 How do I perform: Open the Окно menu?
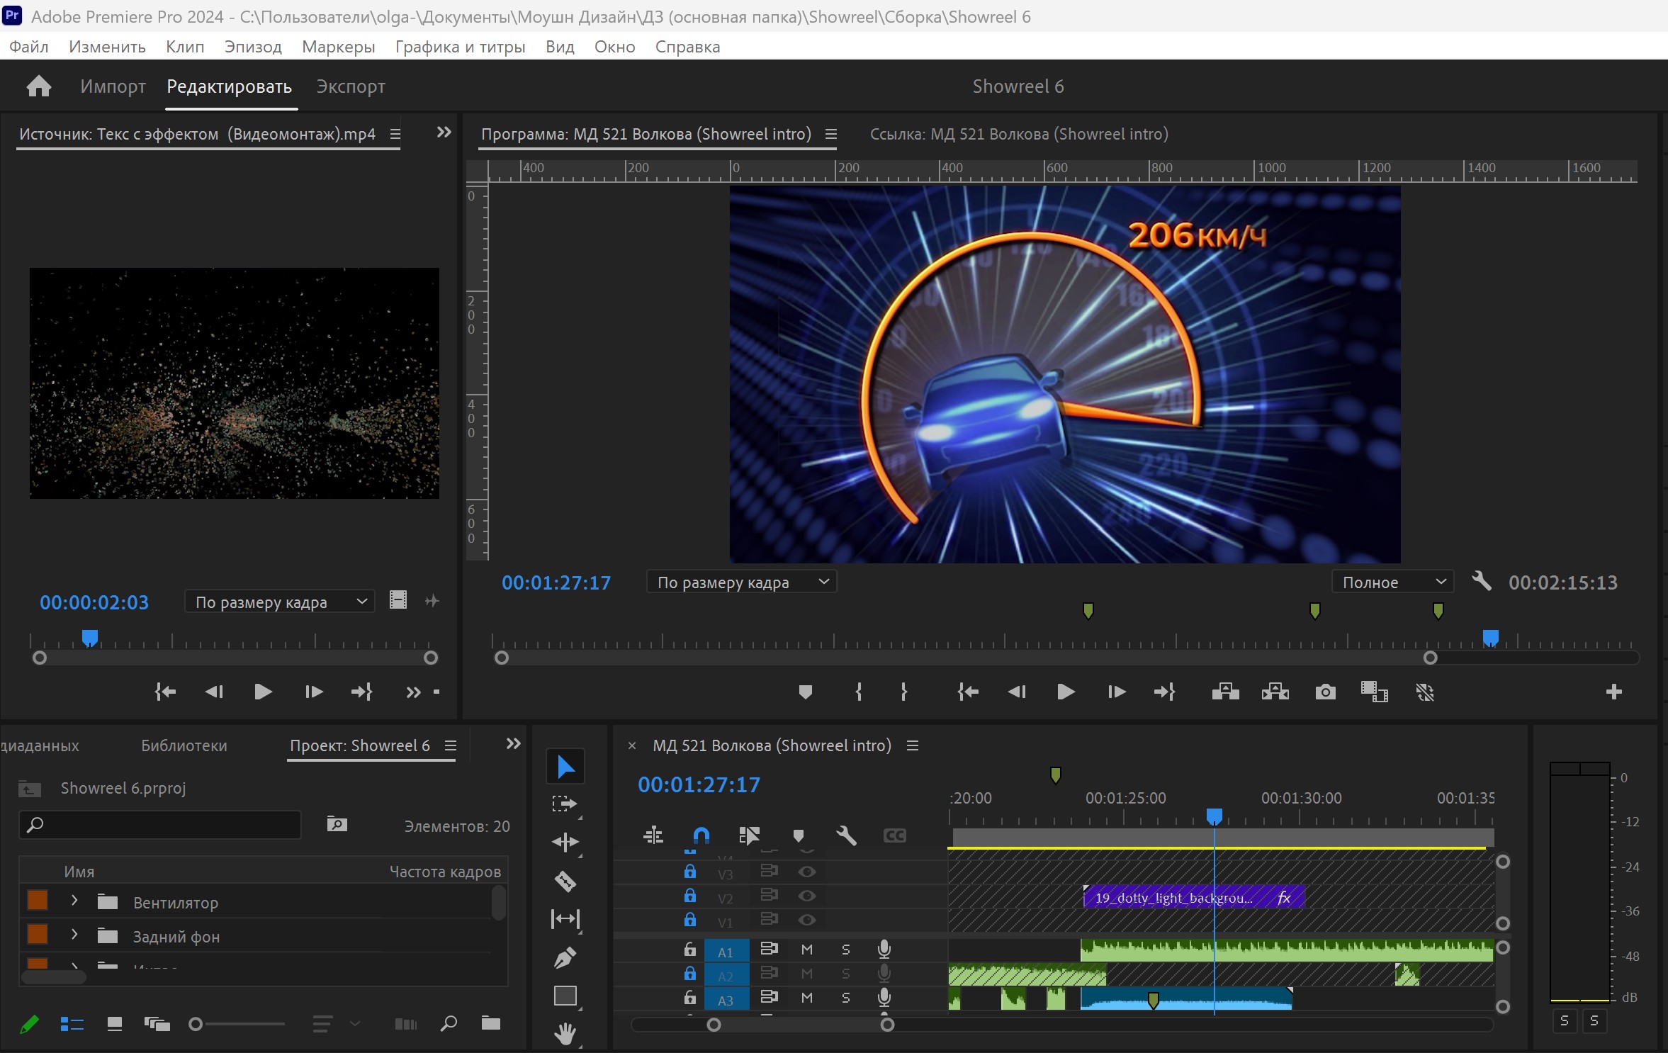[x=614, y=47]
